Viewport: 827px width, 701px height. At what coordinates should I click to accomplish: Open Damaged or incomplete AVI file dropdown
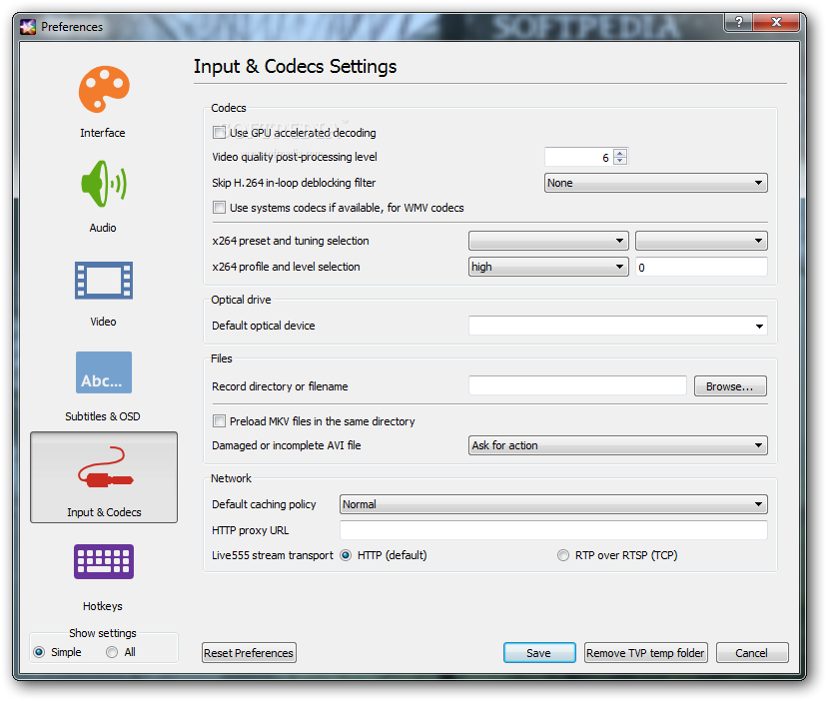tap(618, 445)
